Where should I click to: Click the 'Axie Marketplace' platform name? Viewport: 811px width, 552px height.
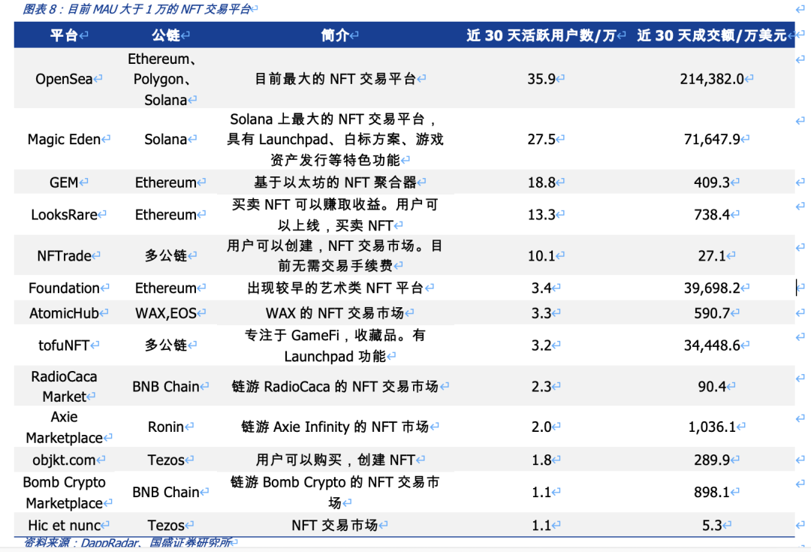pyautogui.click(x=64, y=427)
